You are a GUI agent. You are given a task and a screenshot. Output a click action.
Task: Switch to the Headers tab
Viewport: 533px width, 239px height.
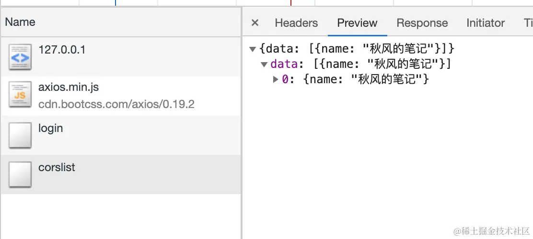click(x=296, y=23)
